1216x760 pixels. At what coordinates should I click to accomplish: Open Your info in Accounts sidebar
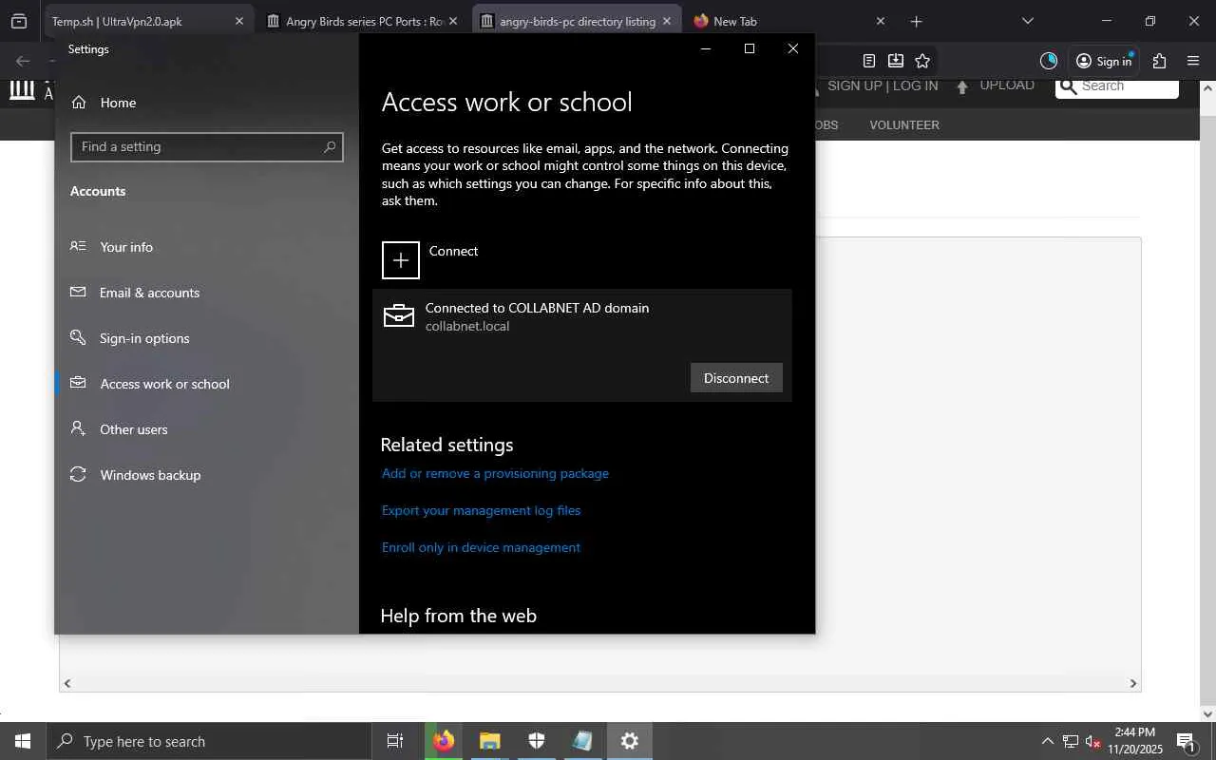206,247
